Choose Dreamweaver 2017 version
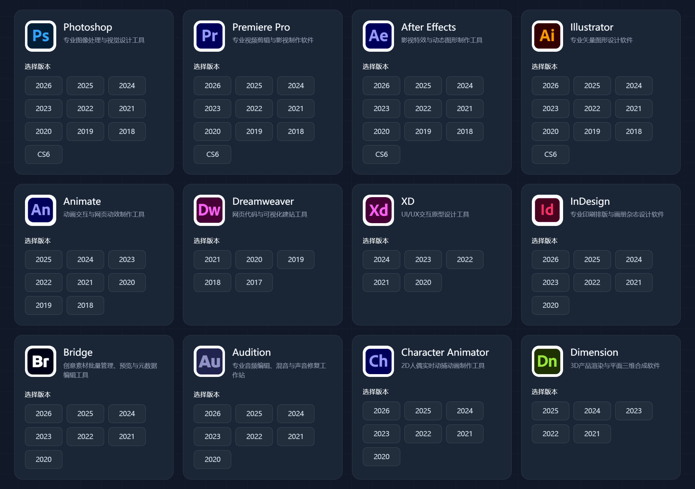Image resolution: width=695 pixels, height=489 pixels. pos(254,283)
